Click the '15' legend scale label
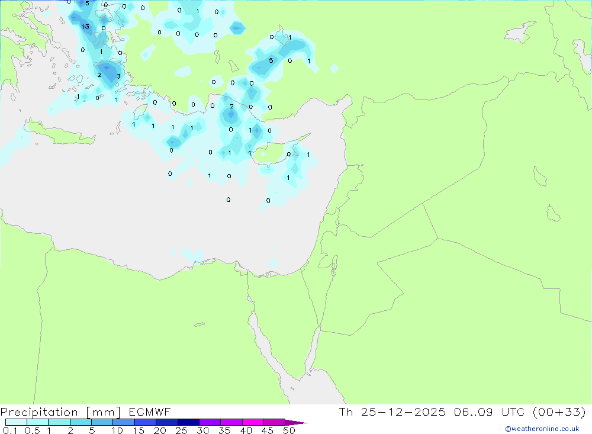The height and width of the screenshot is (434, 592). tap(139, 430)
